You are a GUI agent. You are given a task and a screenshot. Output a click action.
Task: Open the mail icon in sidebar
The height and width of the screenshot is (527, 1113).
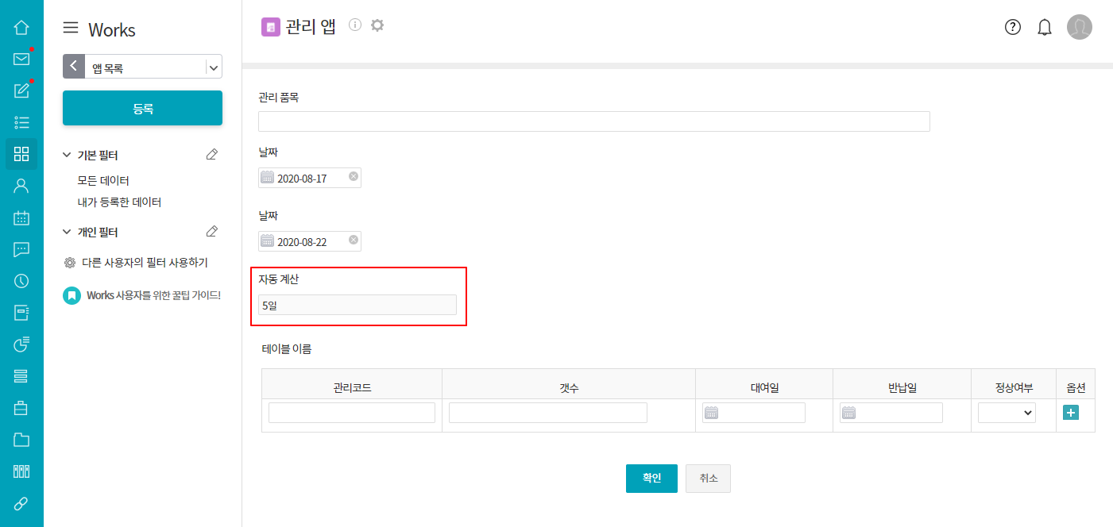pyautogui.click(x=21, y=59)
